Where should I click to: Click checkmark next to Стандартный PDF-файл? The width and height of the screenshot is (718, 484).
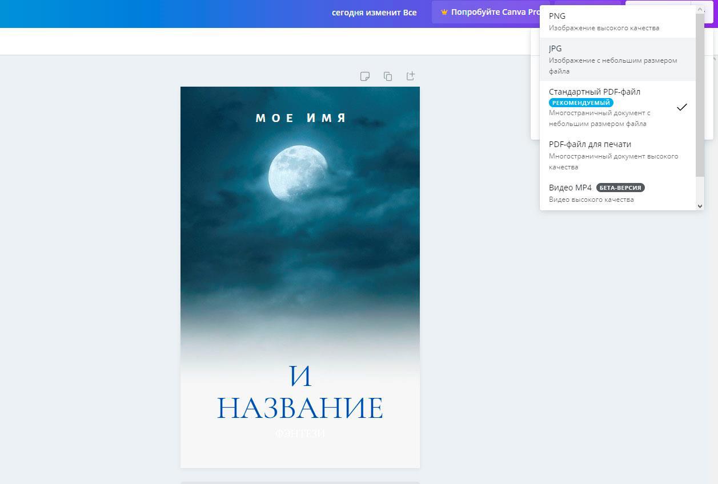coord(681,107)
